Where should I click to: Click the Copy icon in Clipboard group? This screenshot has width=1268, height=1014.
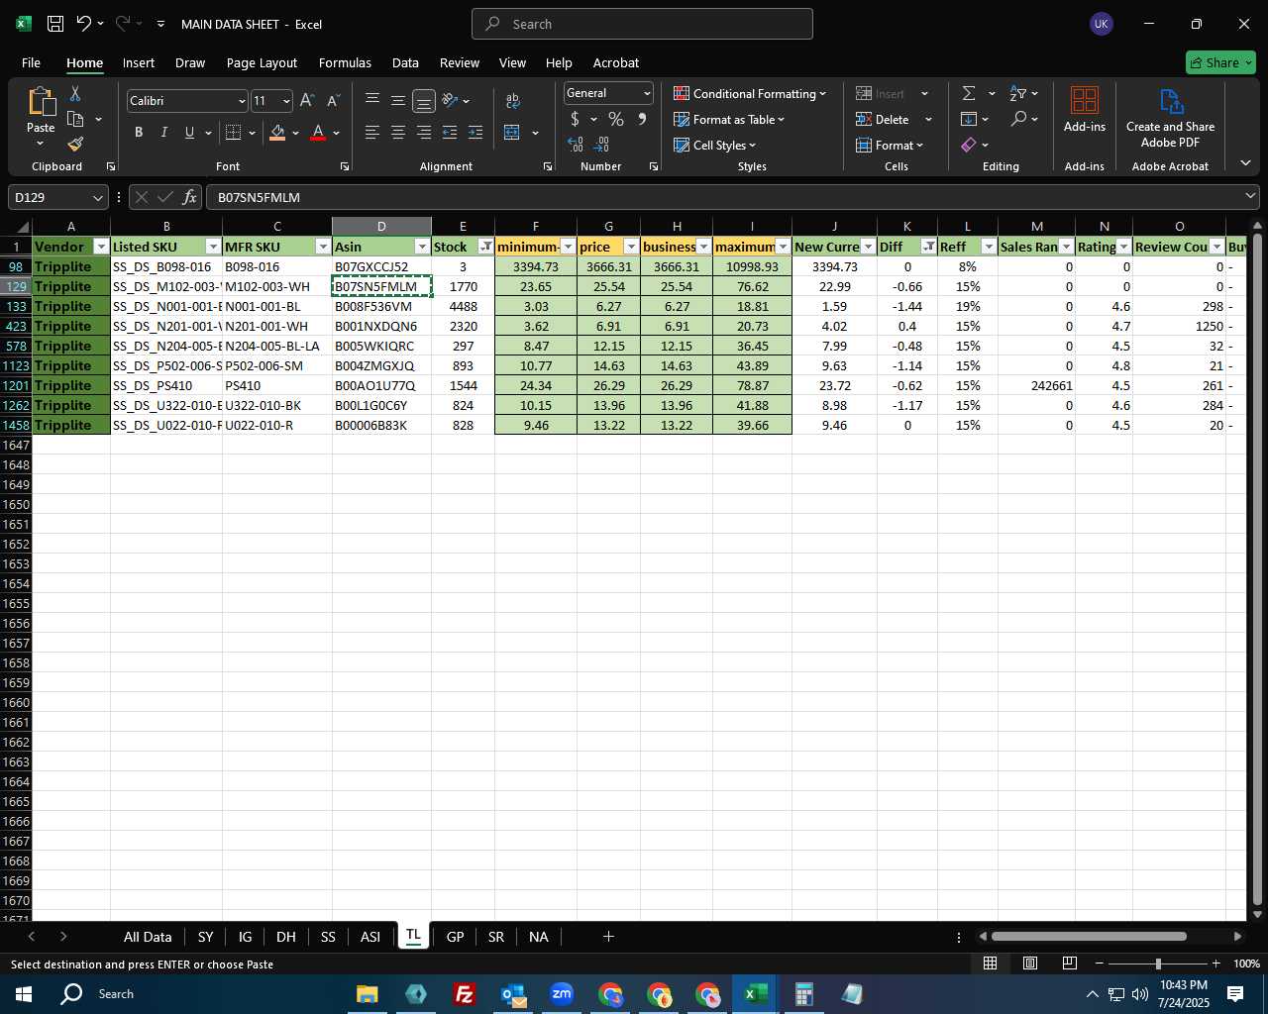(75, 119)
